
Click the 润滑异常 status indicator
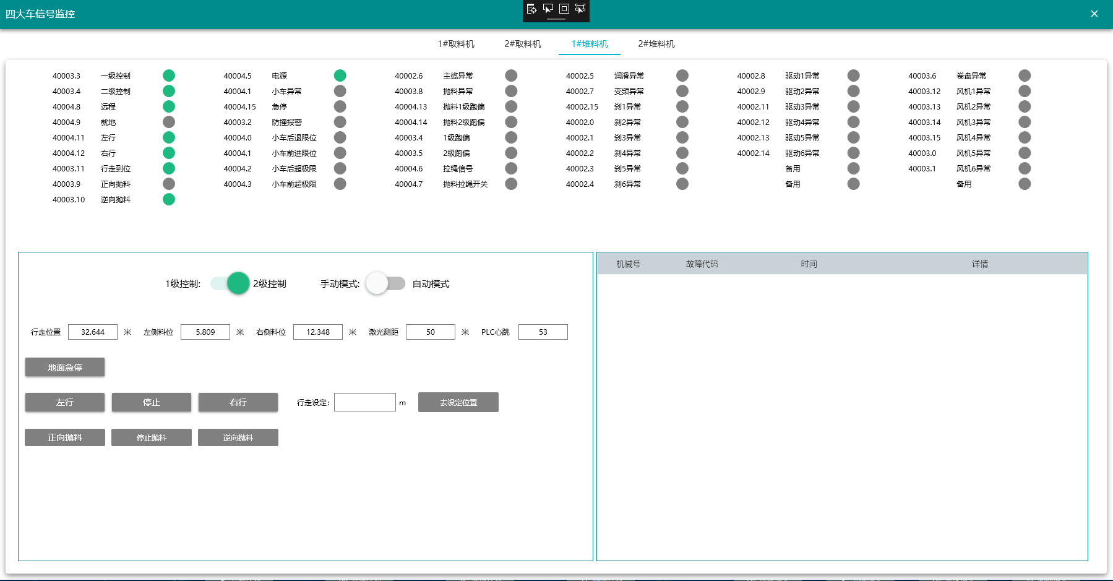tap(682, 75)
